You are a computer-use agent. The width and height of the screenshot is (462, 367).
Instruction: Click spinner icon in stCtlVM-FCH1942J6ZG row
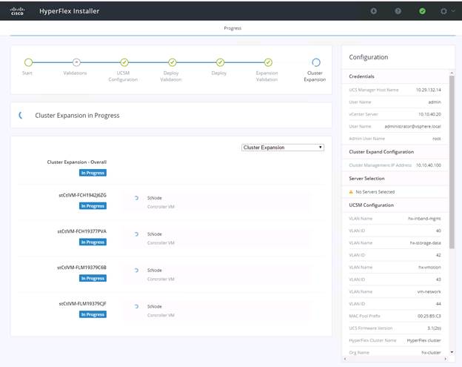pyautogui.click(x=136, y=198)
